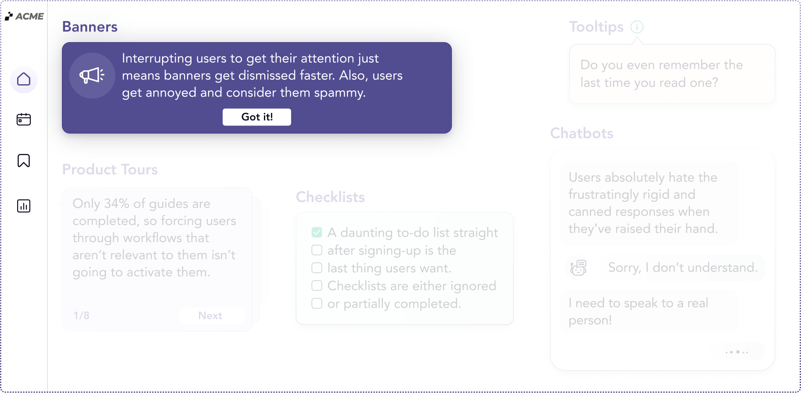Tick the 'last thing users want.' checkbox

click(x=317, y=268)
